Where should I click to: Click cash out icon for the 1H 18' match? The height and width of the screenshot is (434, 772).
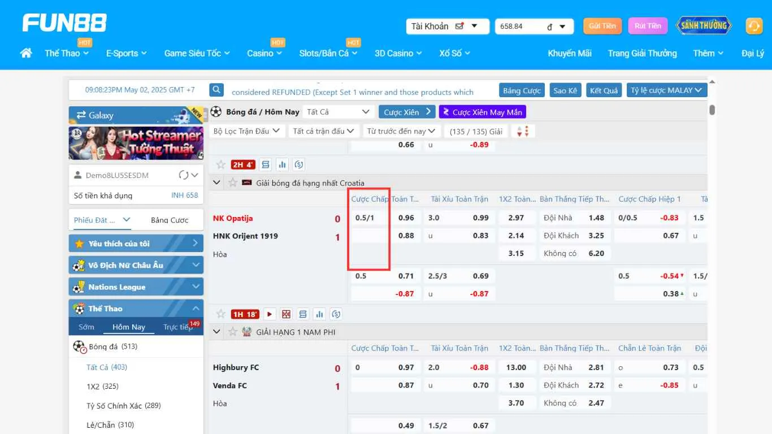336,314
